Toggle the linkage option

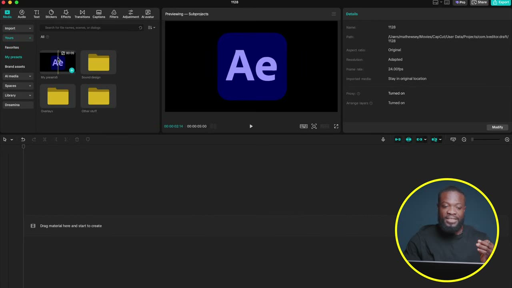click(x=419, y=139)
